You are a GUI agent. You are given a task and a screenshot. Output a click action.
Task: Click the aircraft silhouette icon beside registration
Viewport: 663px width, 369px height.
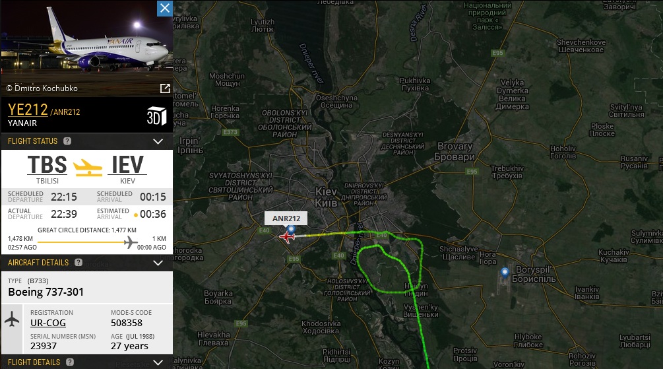click(x=12, y=319)
